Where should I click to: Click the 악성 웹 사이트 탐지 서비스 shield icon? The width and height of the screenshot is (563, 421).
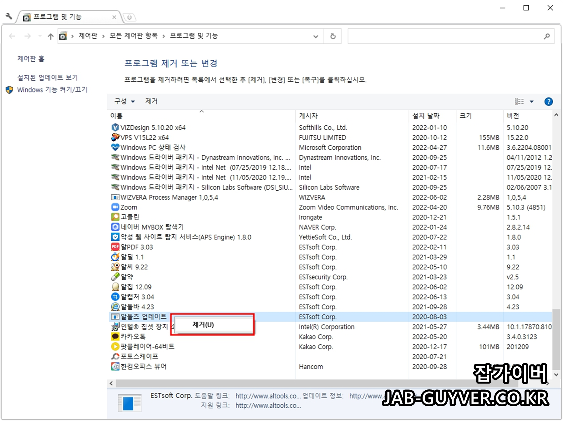(115, 237)
